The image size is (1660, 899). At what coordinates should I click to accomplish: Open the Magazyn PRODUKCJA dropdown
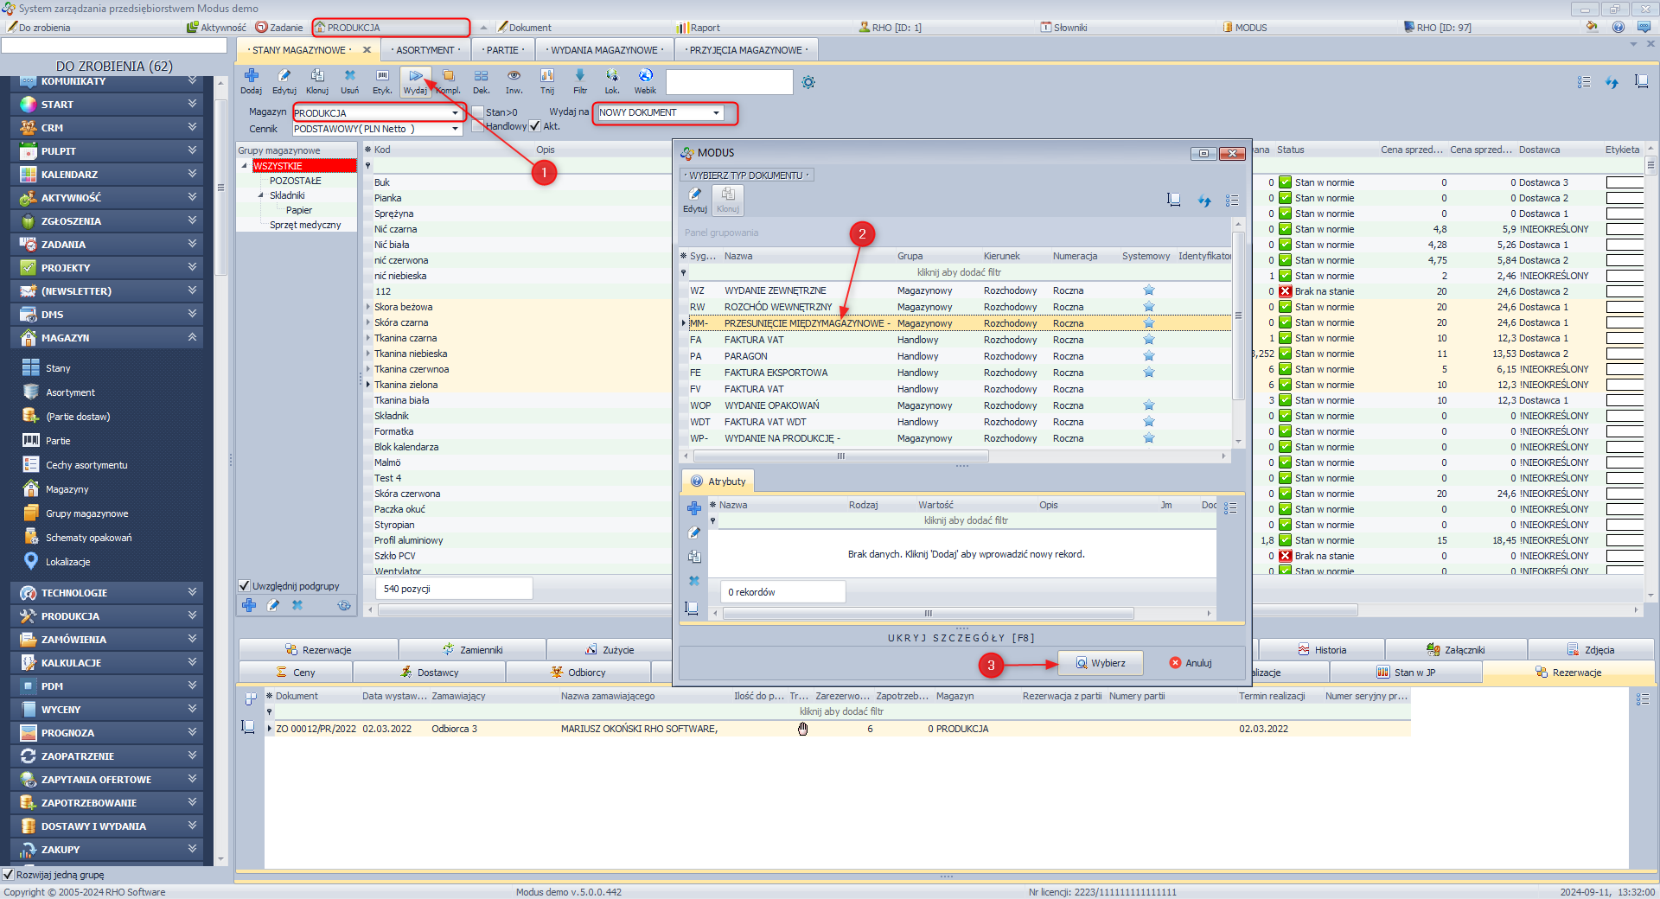(x=455, y=113)
